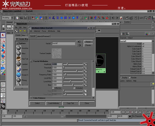This screenshot has height=126, width=155.
Task: Click the red magnet icon in status line
Action: pyautogui.click(x=107, y=18)
